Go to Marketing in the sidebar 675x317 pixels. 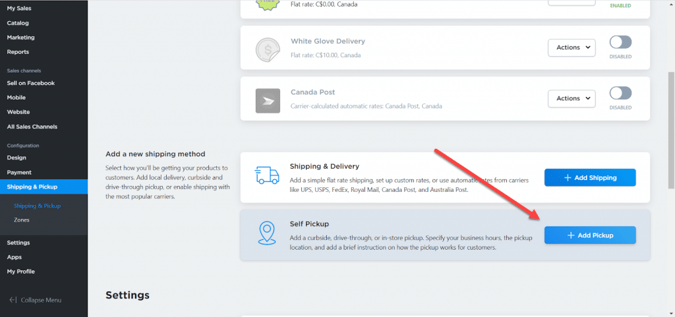[x=20, y=38]
